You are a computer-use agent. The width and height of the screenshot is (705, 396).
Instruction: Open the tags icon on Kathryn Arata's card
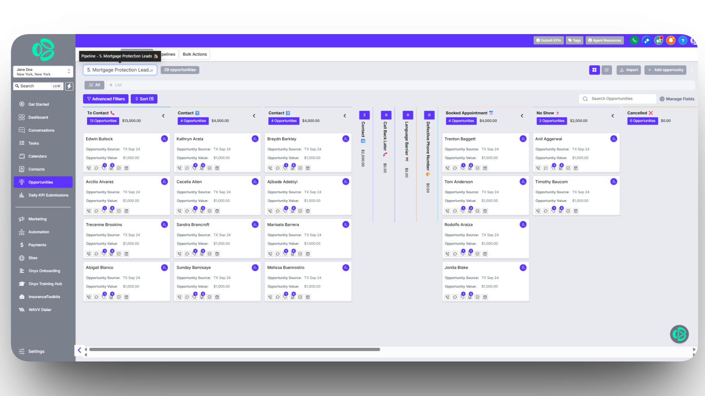(x=194, y=168)
